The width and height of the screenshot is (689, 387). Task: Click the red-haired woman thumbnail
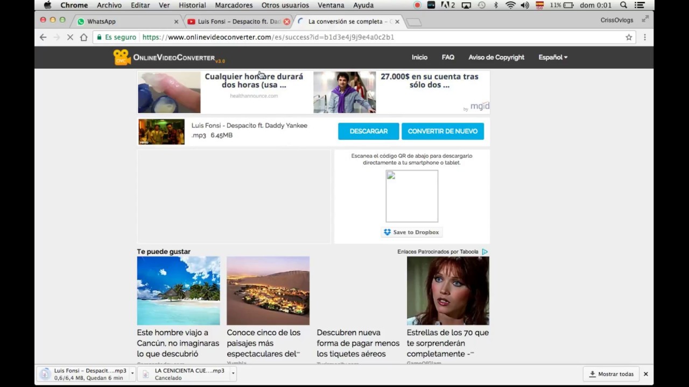448,291
